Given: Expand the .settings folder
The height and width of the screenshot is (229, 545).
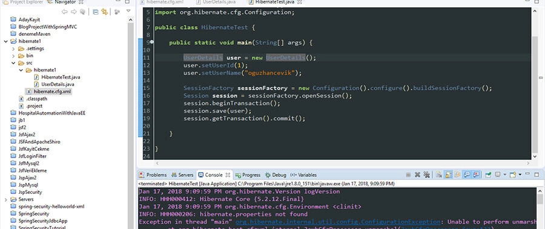Looking at the screenshot, I should [13, 48].
